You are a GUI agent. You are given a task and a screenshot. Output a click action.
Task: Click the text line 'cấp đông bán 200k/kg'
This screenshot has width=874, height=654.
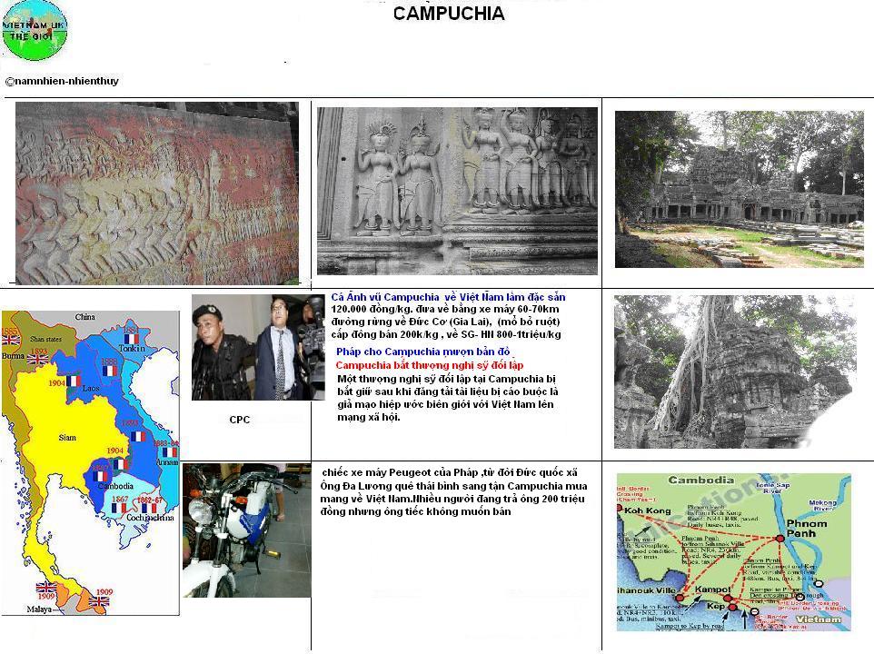(x=446, y=334)
